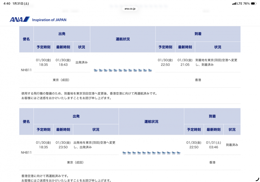Tap the last airplane icon in upper flight progress
The image size is (260, 182).
(x=150, y=70)
